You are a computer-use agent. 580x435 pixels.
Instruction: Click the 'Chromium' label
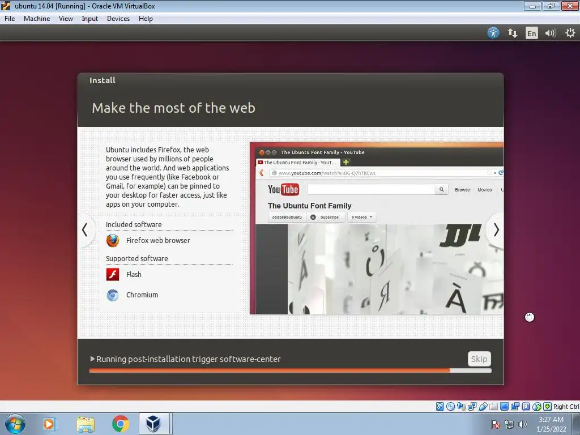(x=142, y=295)
